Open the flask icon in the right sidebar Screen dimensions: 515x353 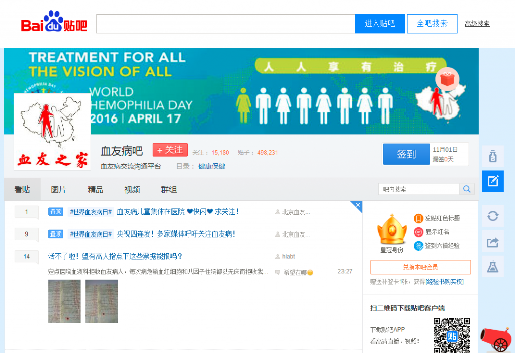(493, 267)
